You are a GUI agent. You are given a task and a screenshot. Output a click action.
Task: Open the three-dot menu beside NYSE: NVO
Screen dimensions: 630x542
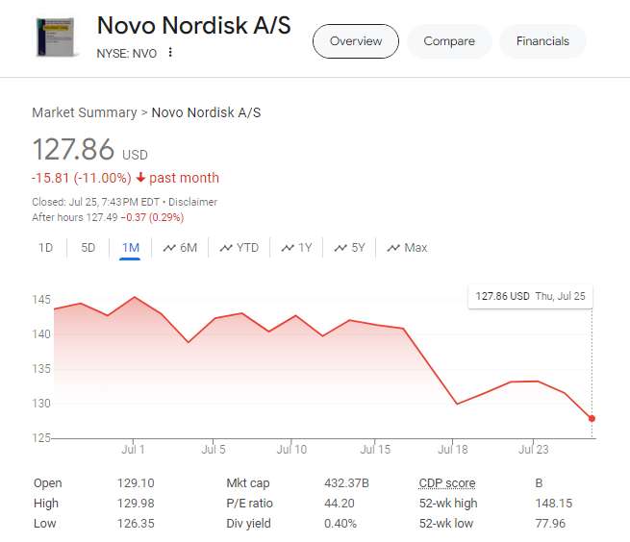click(170, 53)
